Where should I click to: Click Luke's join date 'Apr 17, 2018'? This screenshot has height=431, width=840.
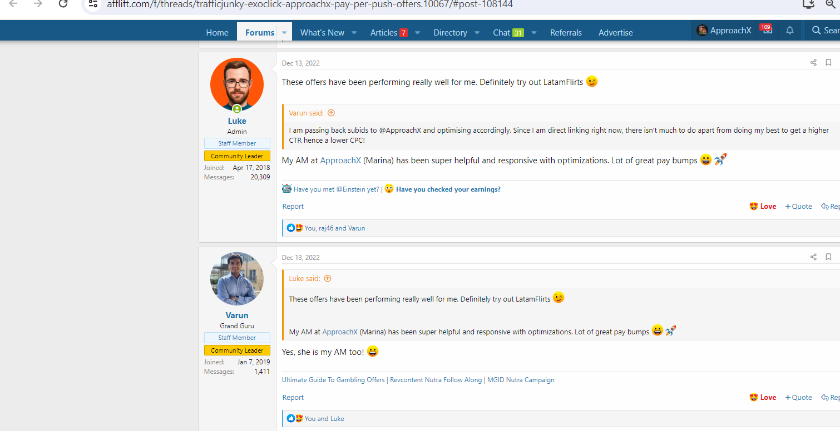251,168
